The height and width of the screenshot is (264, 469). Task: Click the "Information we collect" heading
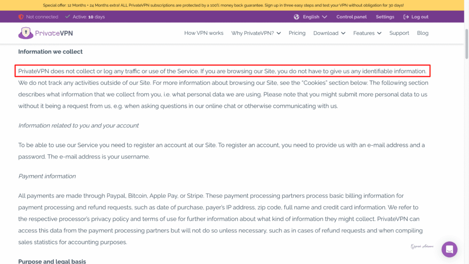[50, 51]
